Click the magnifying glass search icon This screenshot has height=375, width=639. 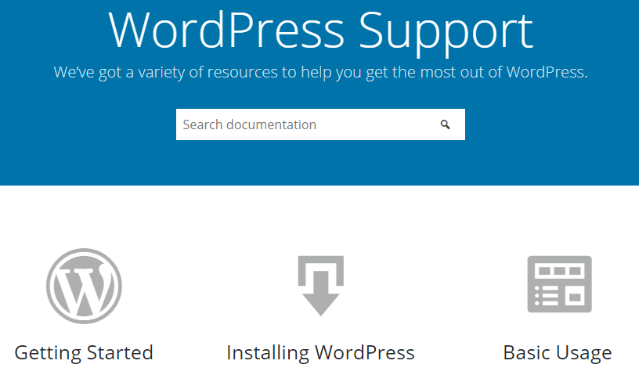click(x=445, y=124)
